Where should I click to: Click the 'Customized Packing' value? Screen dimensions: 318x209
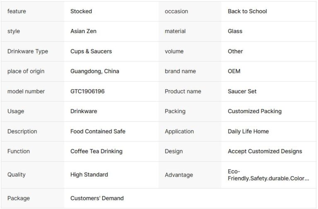tap(255, 111)
